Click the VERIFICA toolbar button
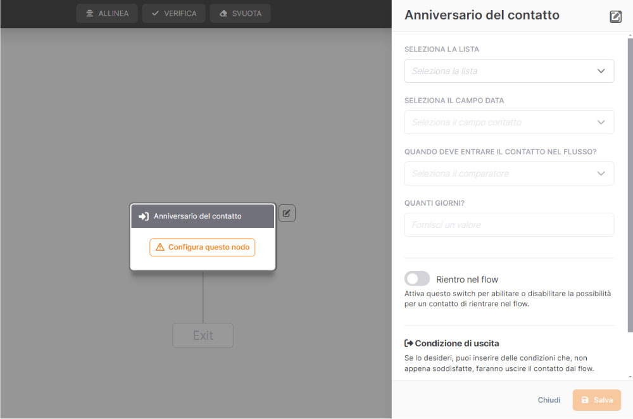 [173, 13]
